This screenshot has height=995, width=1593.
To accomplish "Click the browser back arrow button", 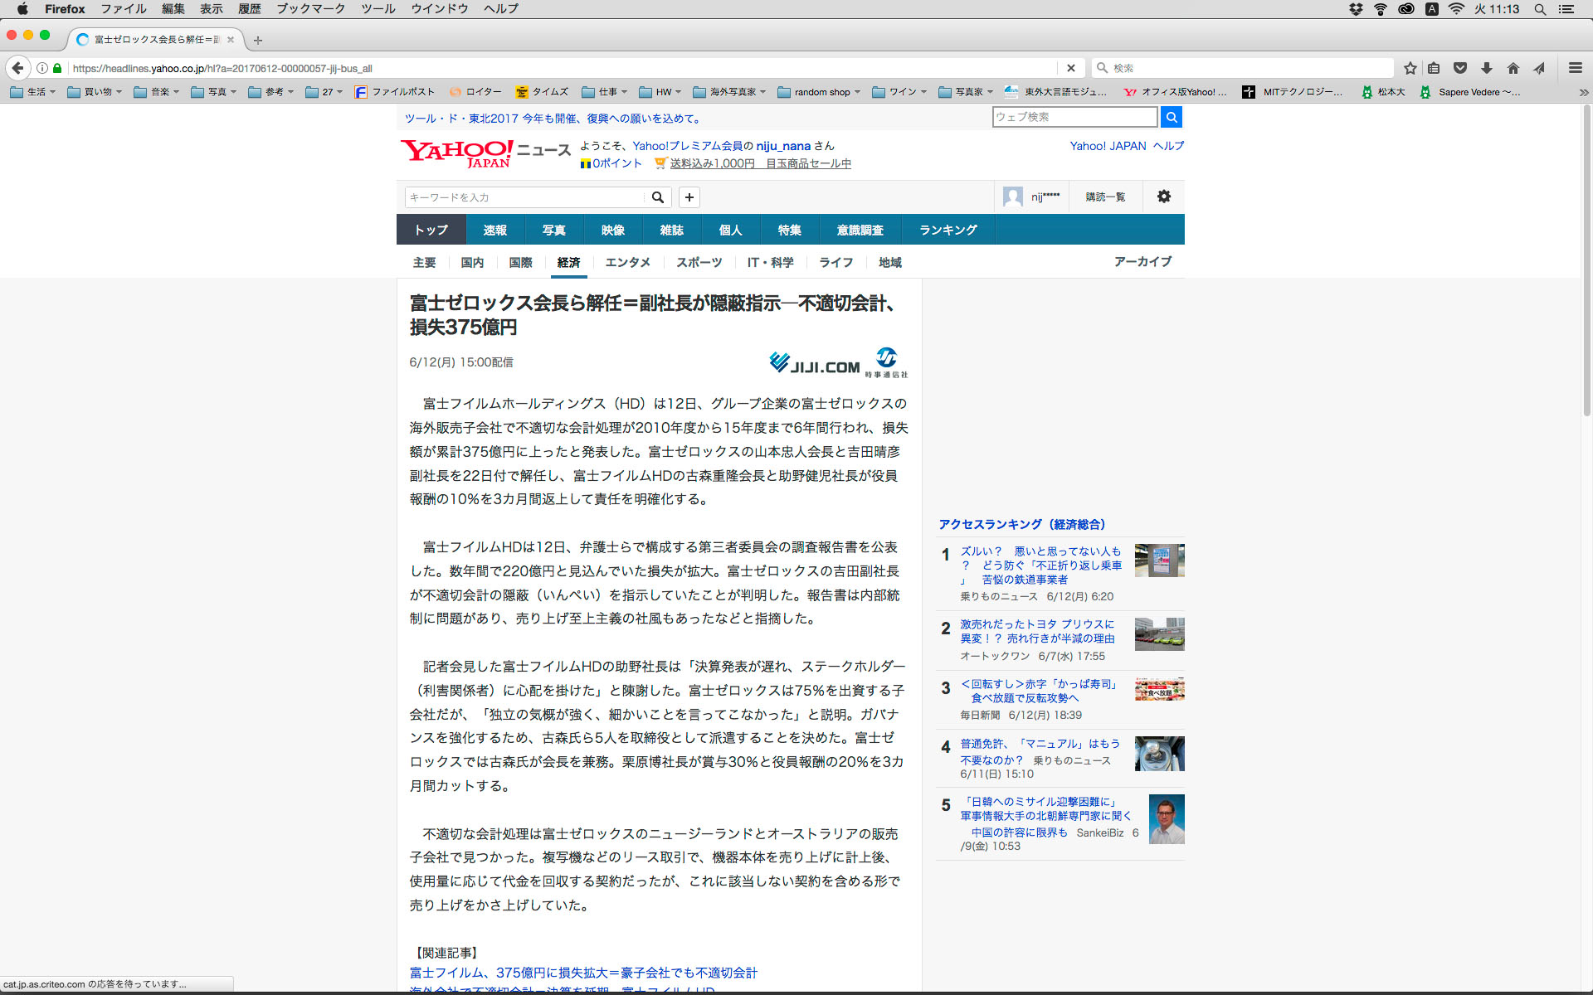I will tap(17, 68).
